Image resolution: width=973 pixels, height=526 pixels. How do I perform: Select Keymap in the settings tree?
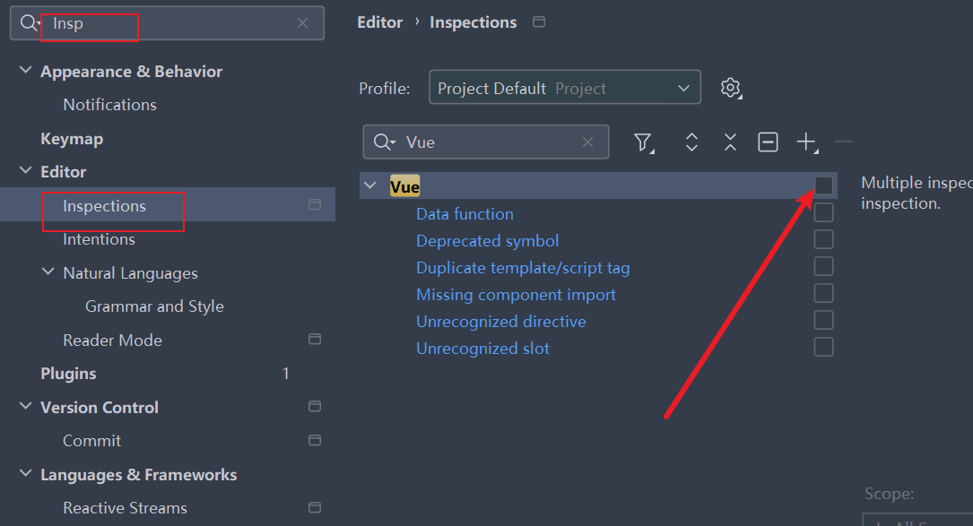coord(72,139)
